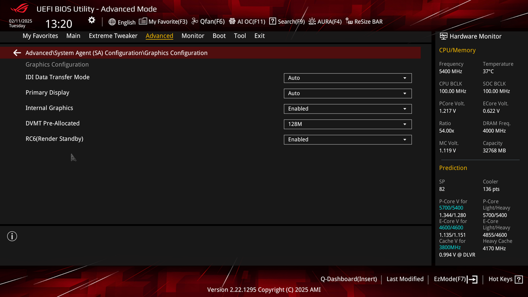The width and height of the screenshot is (528, 297).
Task: Switch to EzMode(F7)
Action: click(456, 279)
